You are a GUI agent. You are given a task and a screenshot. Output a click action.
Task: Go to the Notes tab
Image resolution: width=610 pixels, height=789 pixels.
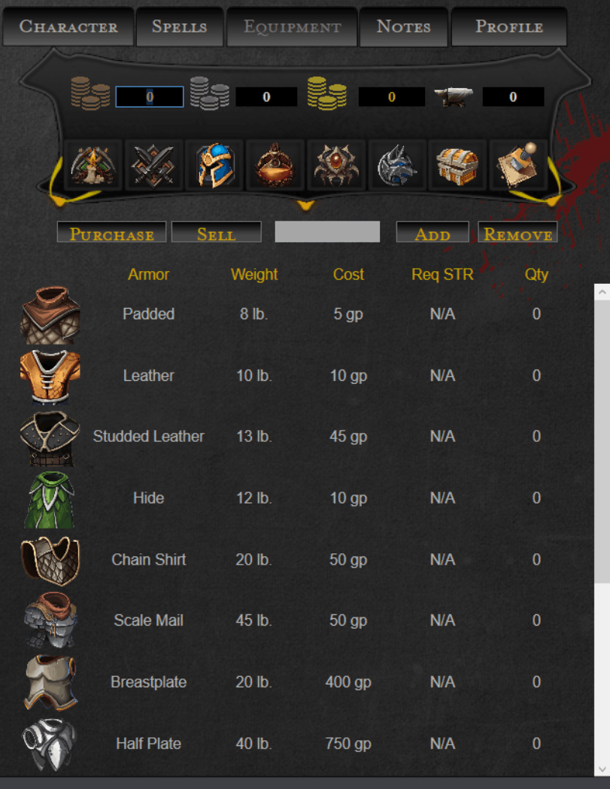pos(403,26)
